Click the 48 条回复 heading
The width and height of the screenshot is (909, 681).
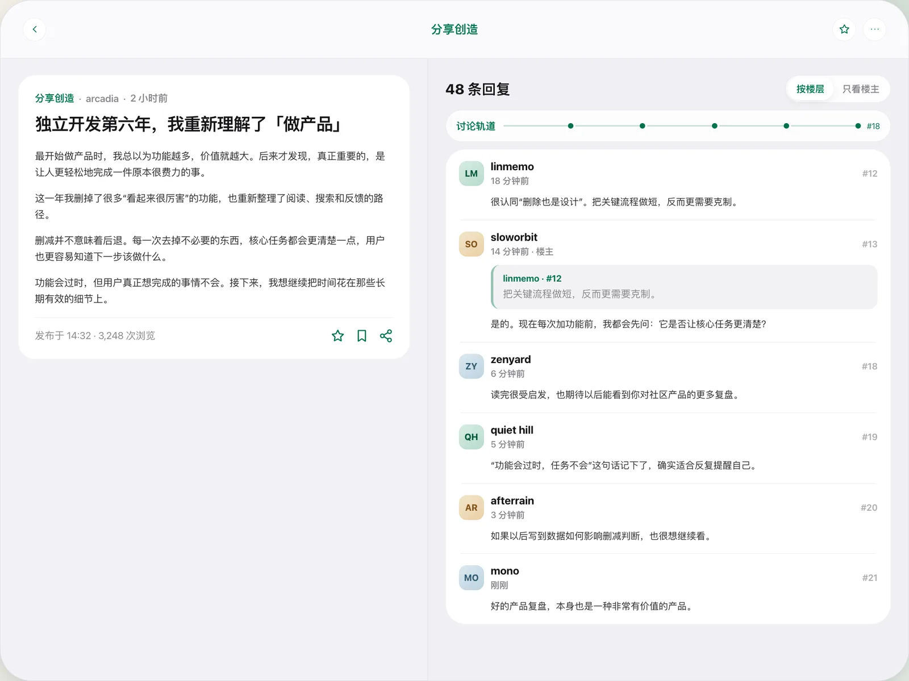(477, 89)
